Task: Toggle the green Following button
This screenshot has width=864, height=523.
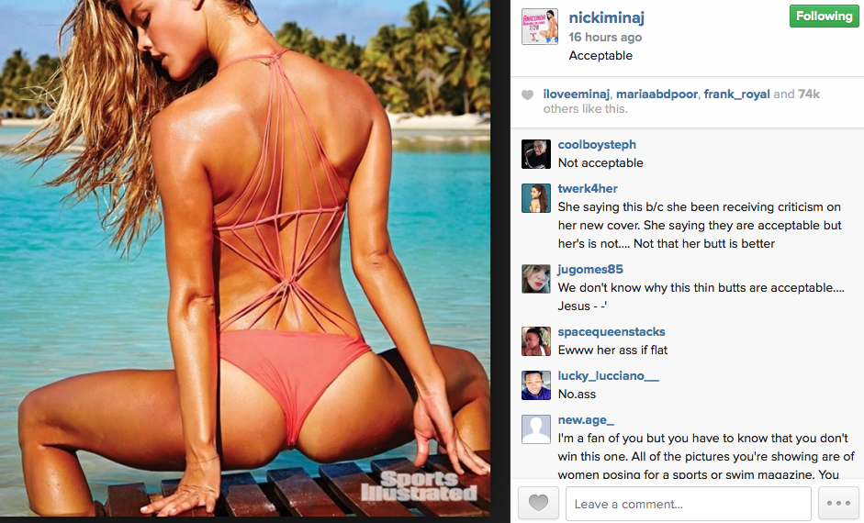Action: tap(824, 16)
